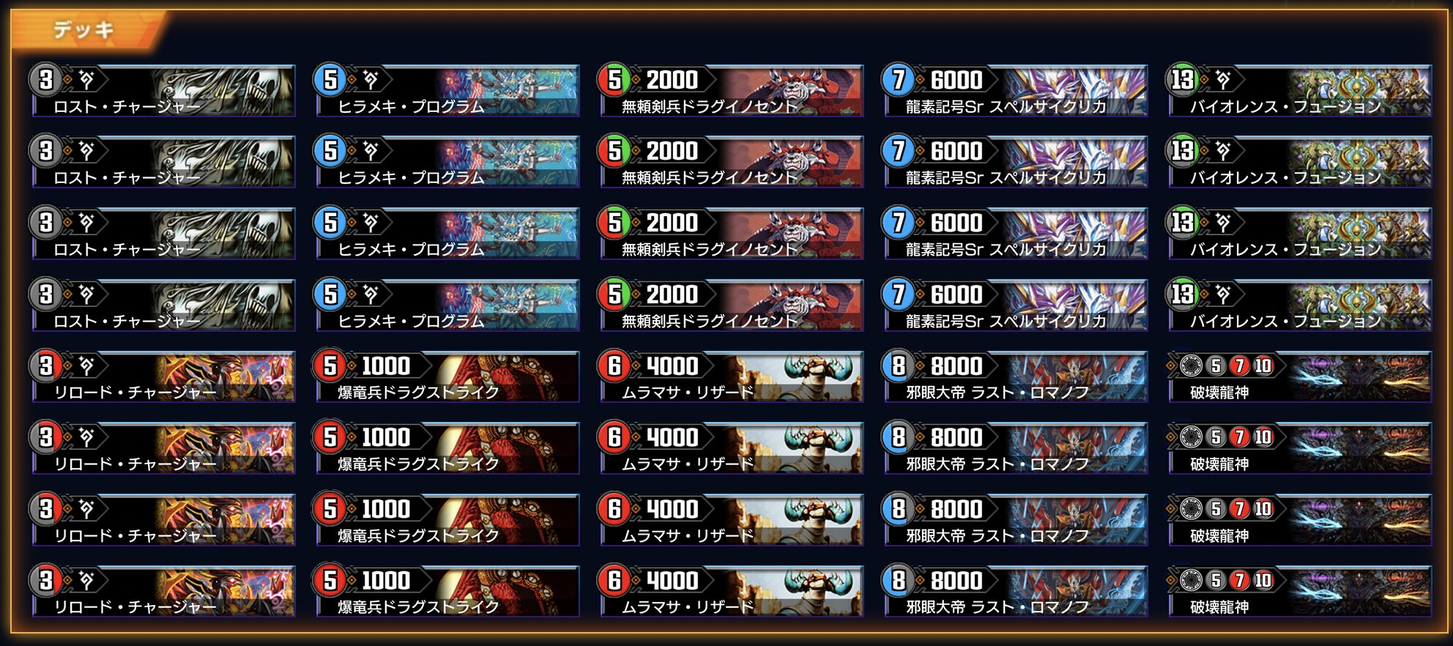Open the topmost 爆竜兵ドラグストライク card
The image size is (1453, 646).
[x=447, y=377]
